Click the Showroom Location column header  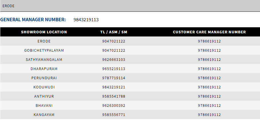point(44,32)
